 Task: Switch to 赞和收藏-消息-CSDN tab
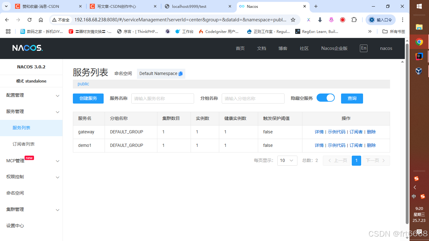click(x=48, y=6)
